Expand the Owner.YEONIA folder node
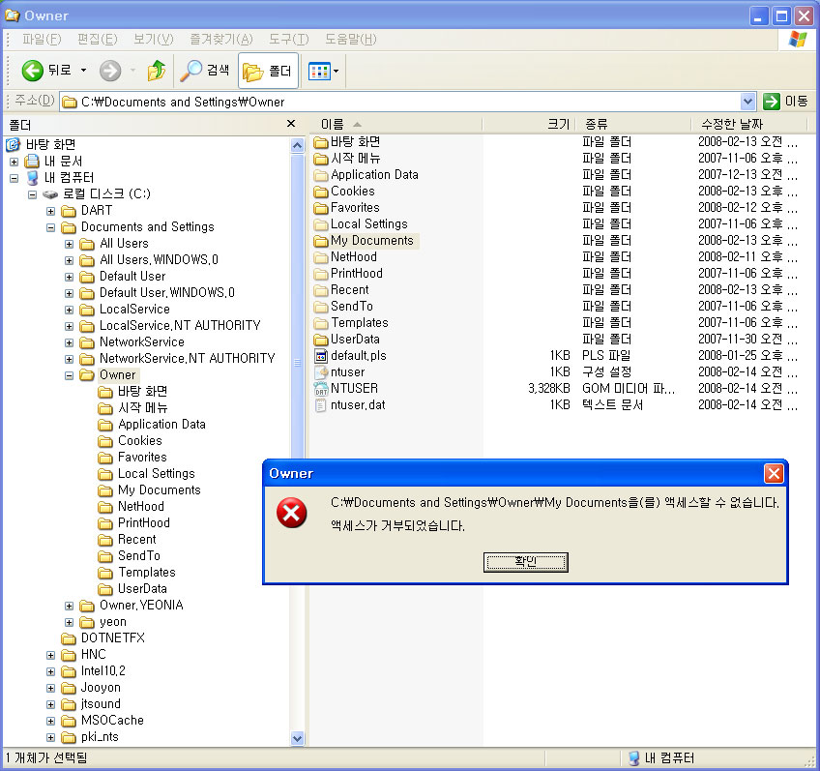820x771 pixels. pyautogui.click(x=69, y=606)
